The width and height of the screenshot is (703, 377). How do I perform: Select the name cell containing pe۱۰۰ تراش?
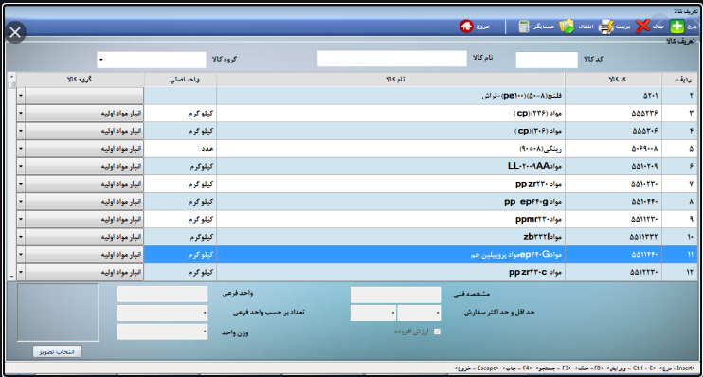click(391, 96)
